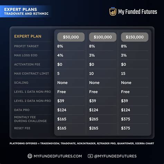Select the $150,000 plan header
Screen dimensions: 164x164
tap(135, 37)
